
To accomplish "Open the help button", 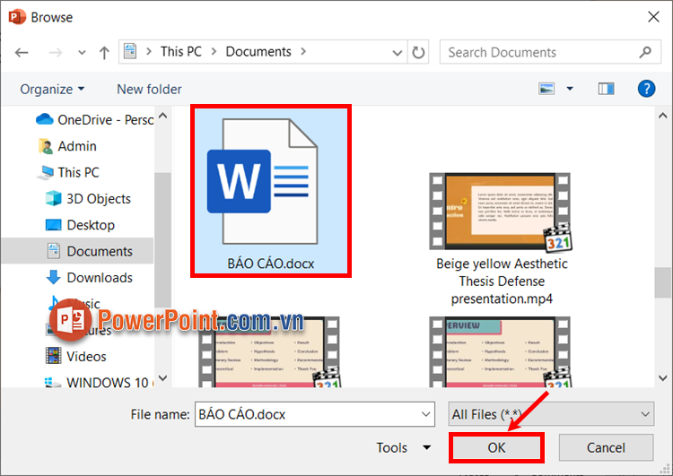I will click(x=646, y=89).
